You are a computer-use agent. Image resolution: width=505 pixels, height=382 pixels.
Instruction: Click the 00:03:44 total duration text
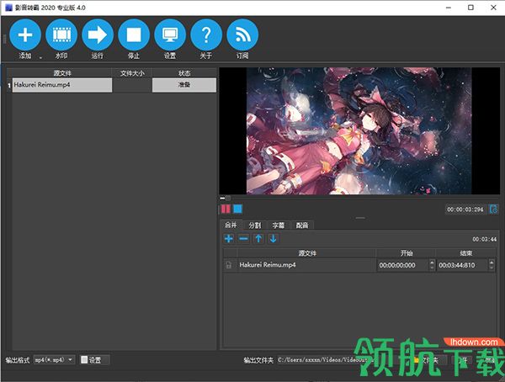tap(484, 239)
